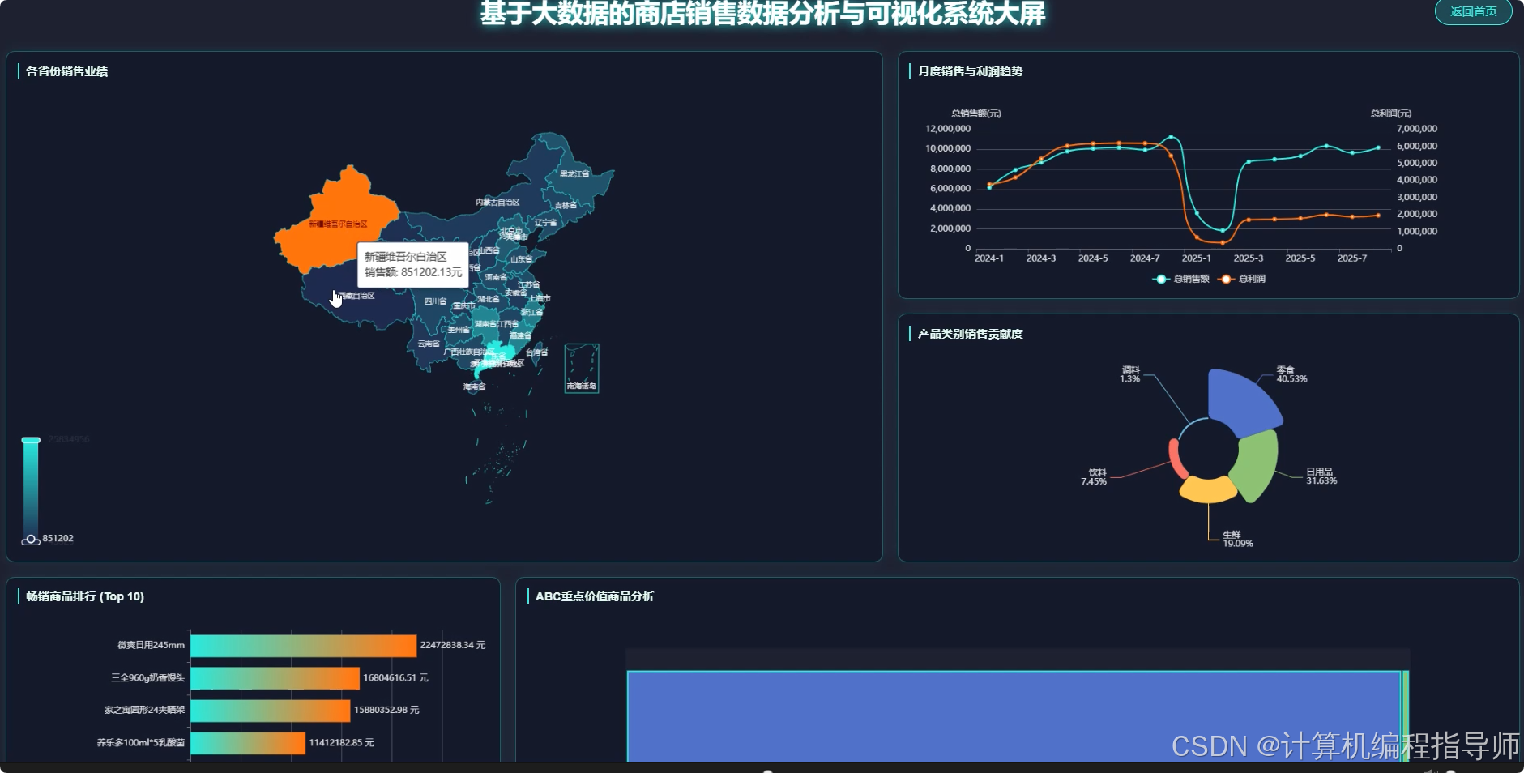Image resolution: width=1524 pixels, height=773 pixels.
Task: Click the value 11412182.85 元
Action: pyautogui.click(x=341, y=742)
